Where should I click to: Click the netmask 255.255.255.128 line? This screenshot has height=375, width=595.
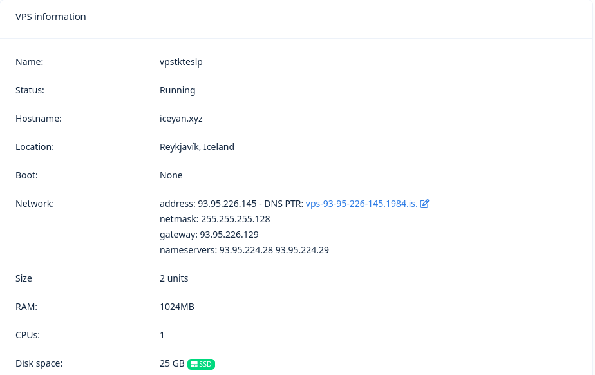pyautogui.click(x=214, y=219)
